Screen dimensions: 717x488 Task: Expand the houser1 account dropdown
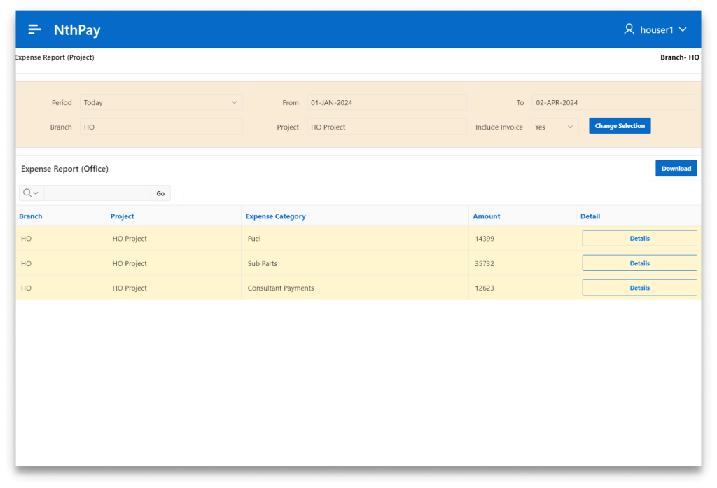pyautogui.click(x=683, y=29)
